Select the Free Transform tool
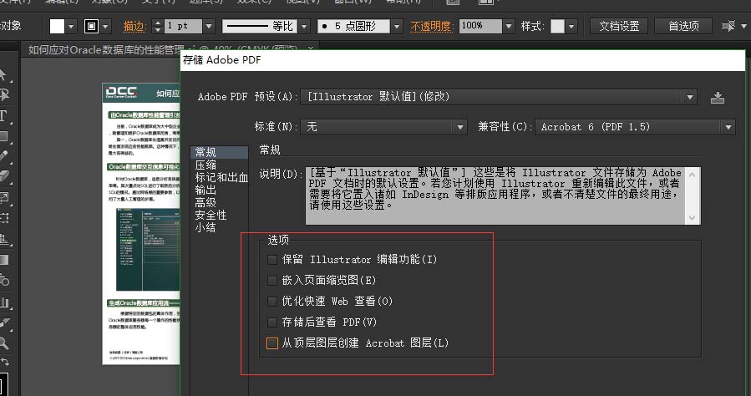 coord(4,218)
